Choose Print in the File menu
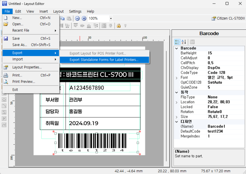This screenshot has width=246, height=174. point(31,75)
